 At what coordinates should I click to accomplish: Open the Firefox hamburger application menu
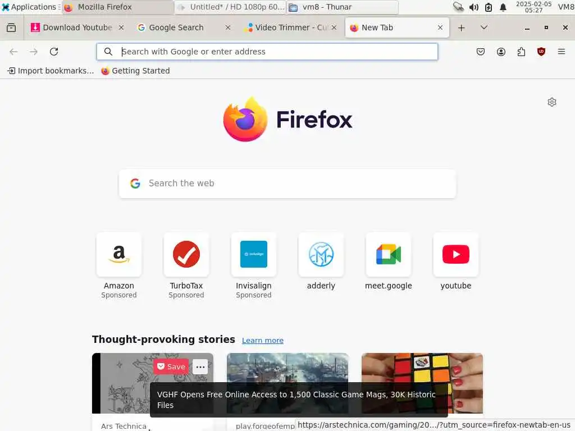click(x=562, y=52)
